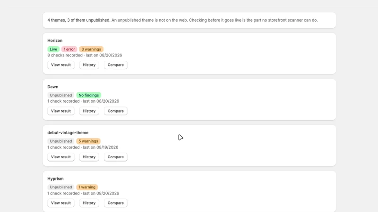
Task: Open View result for Horizon theme
Action: 61,65
